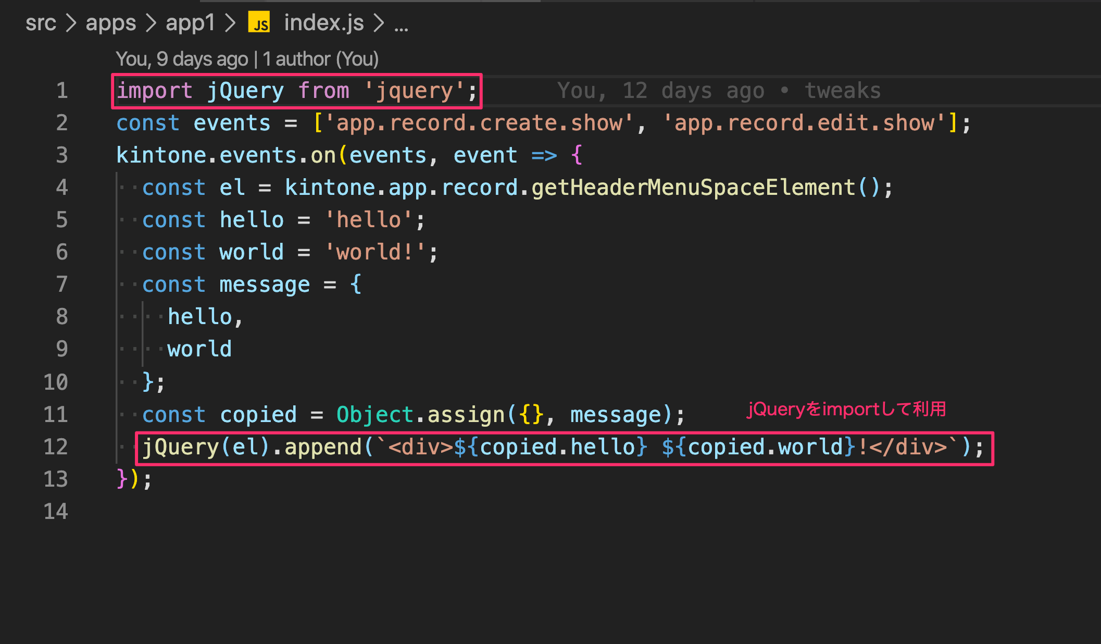
Task: Click the getHeaderMenuSpaceElement method name
Action: (x=693, y=188)
